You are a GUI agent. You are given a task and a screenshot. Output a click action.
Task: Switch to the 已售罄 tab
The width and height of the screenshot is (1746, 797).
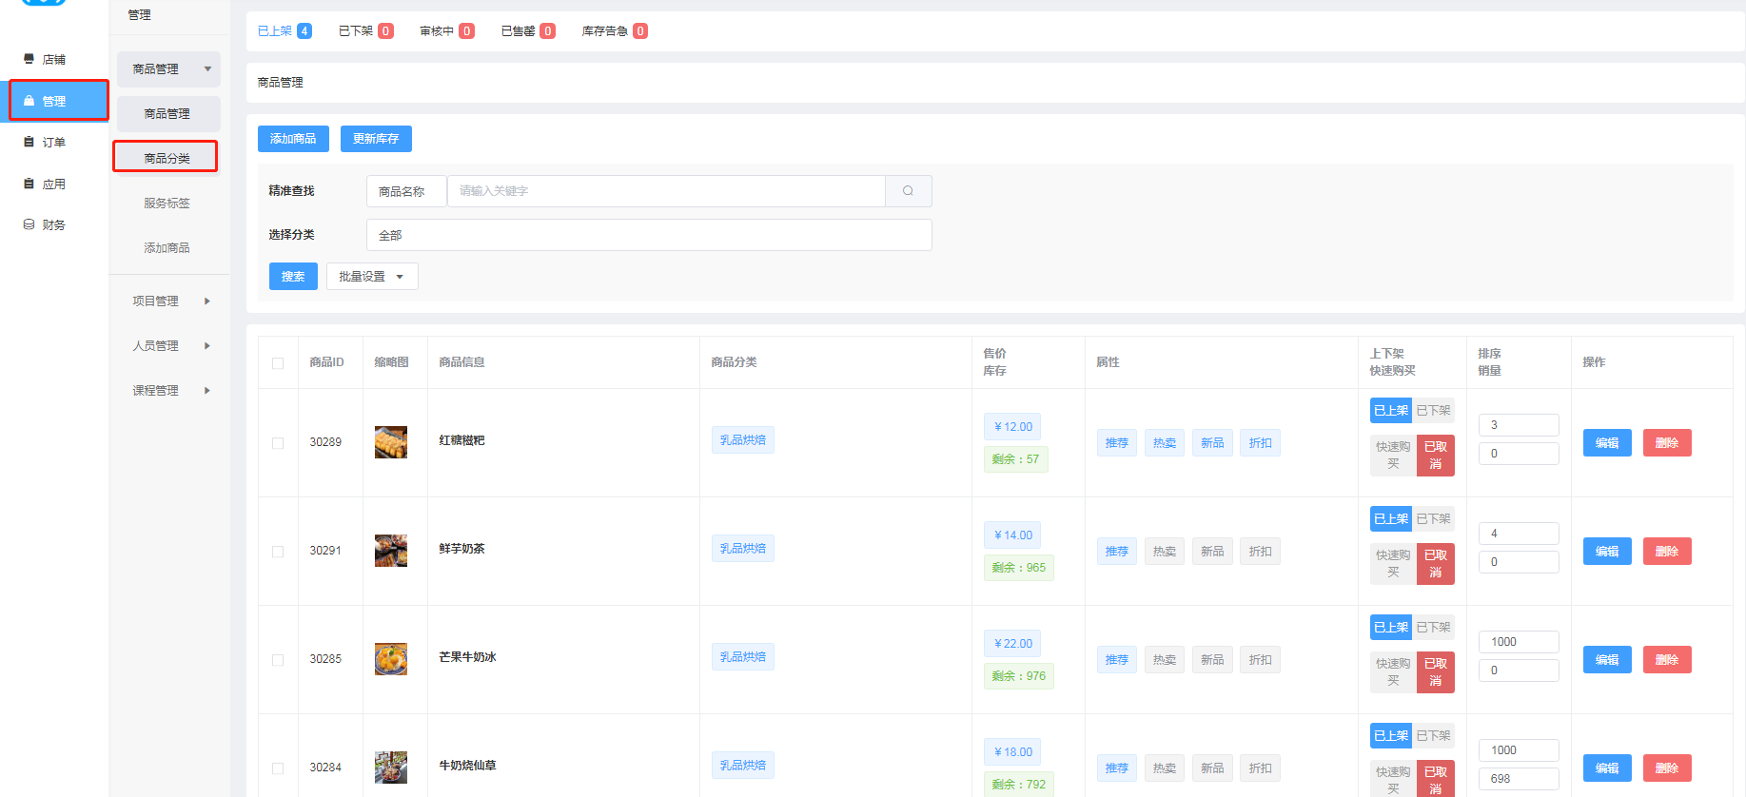tap(528, 31)
